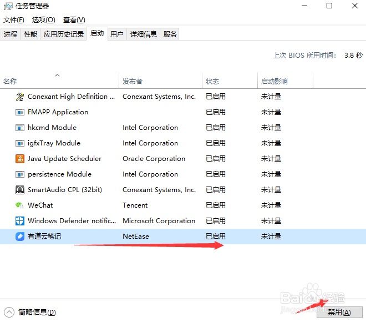Click Conexant Systems, Inc. in SmartAudio row
This screenshot has height=322, width=366.
159,190
